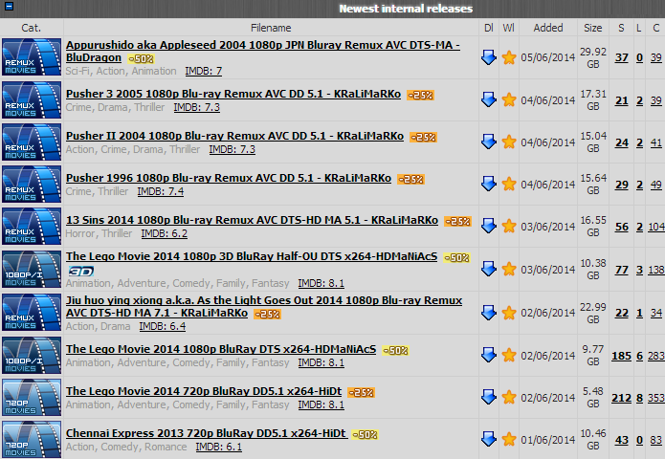
Task: View 8 leechers for Lego Movie 720p
Action: pos(639,398)
